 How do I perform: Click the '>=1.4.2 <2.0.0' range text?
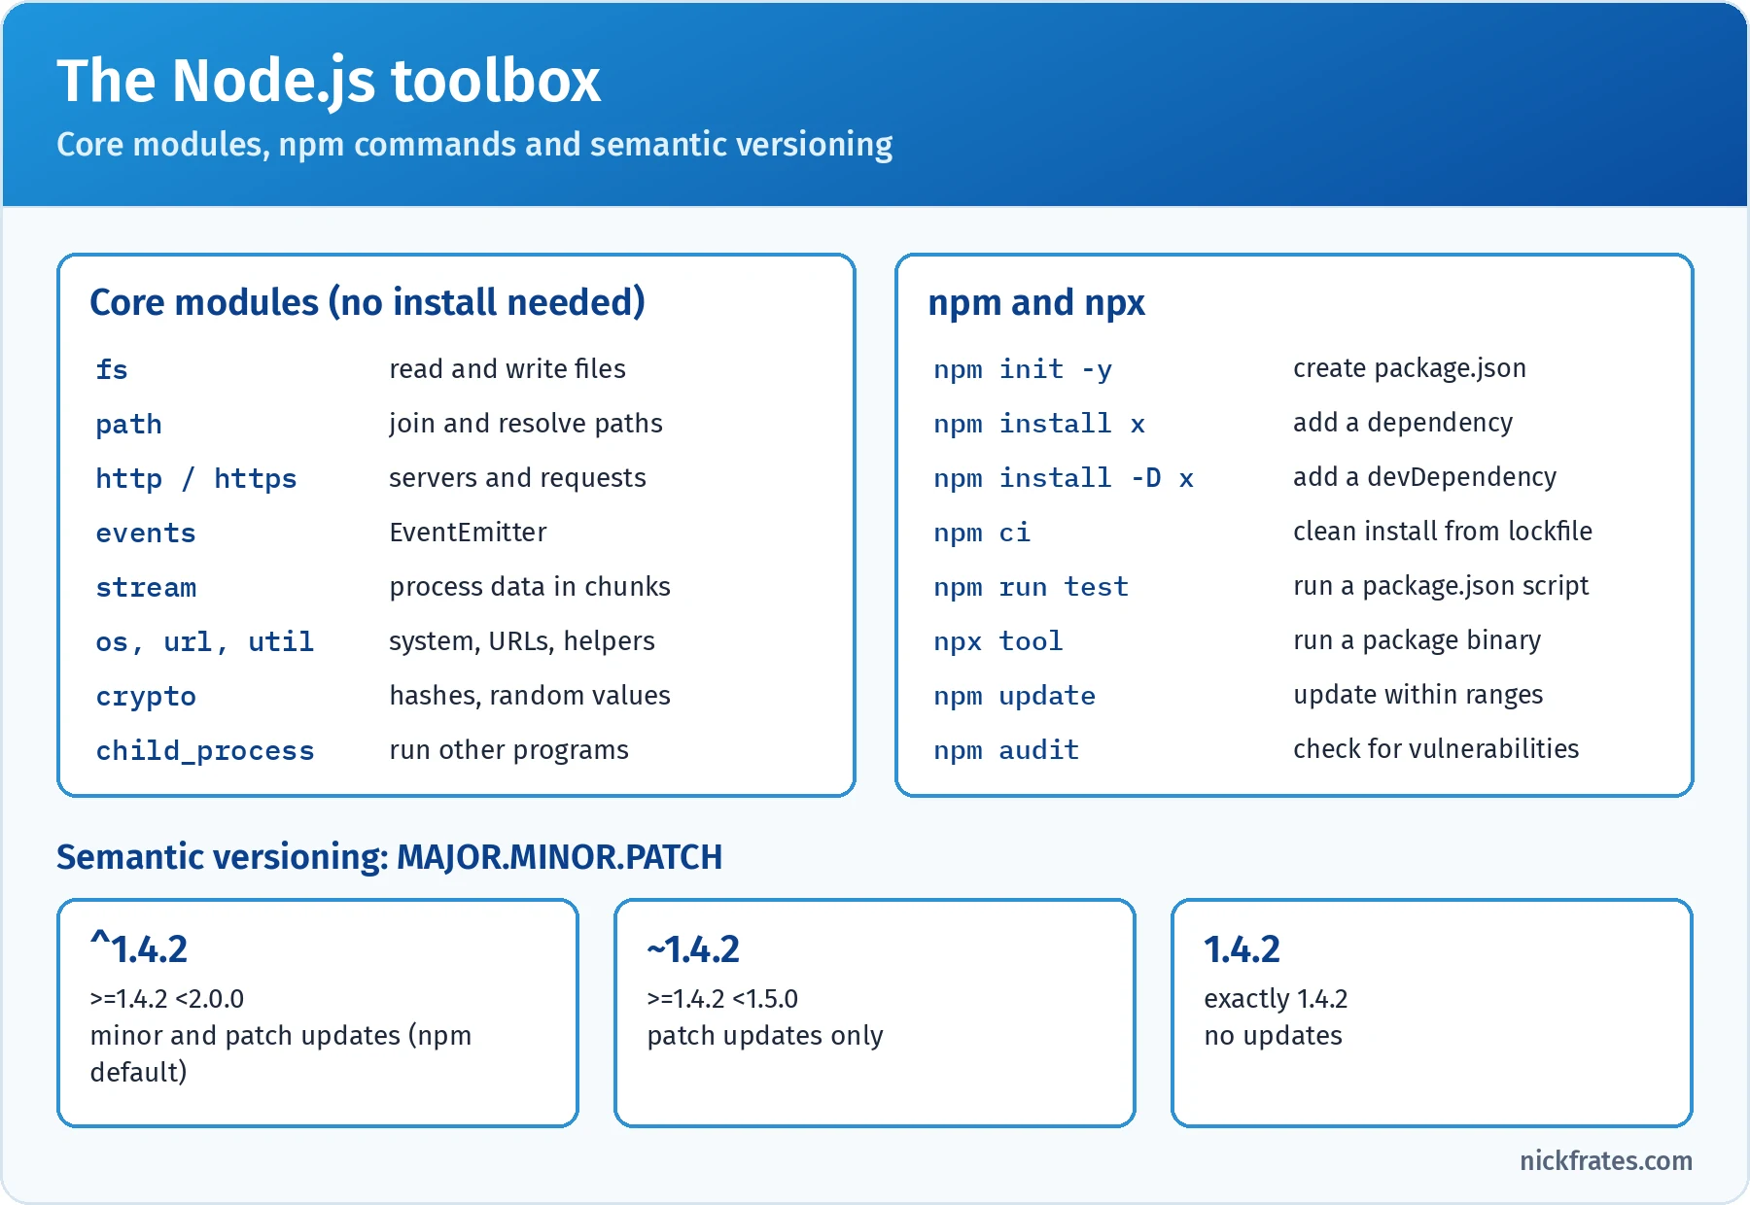click(167, 999)
